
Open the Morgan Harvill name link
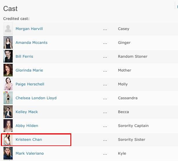[x=29, y=29]
